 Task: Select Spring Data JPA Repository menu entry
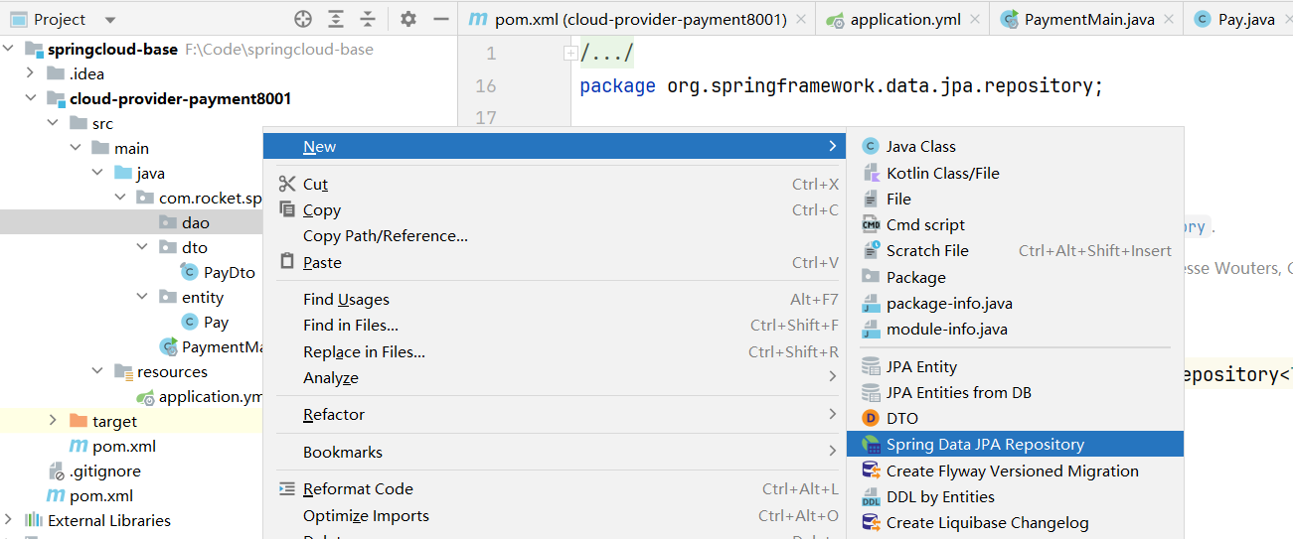984,445
